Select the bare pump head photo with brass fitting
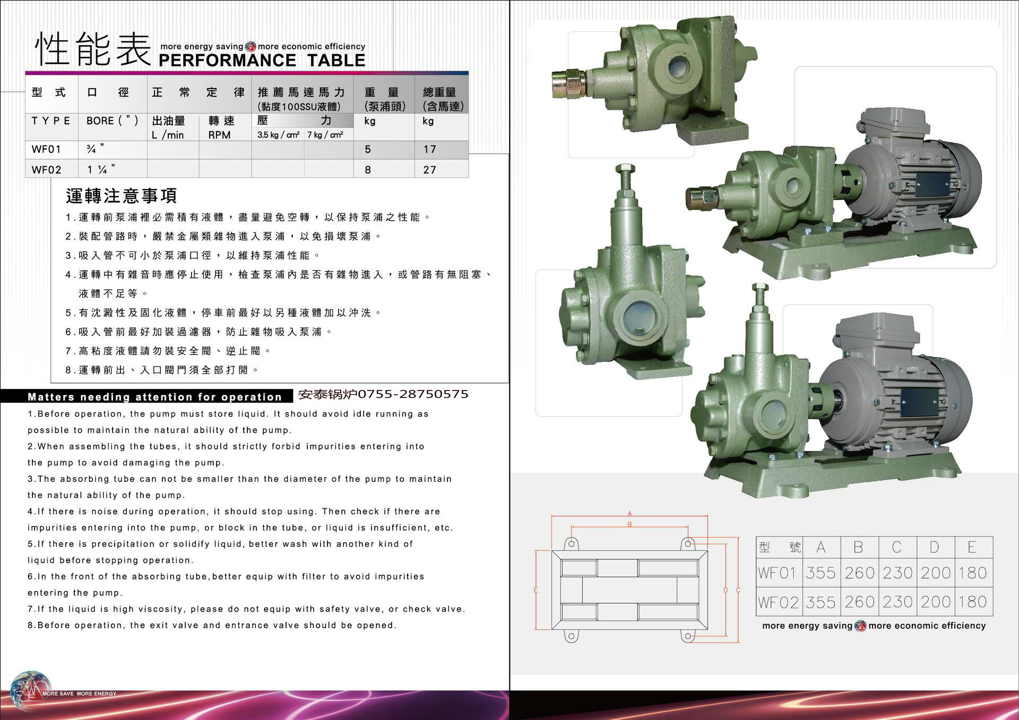Screen dimensions: 1019x720 654,81
